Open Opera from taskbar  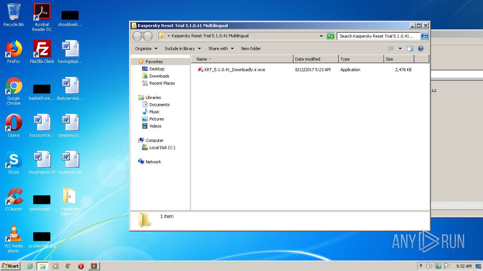coord(81,266)
